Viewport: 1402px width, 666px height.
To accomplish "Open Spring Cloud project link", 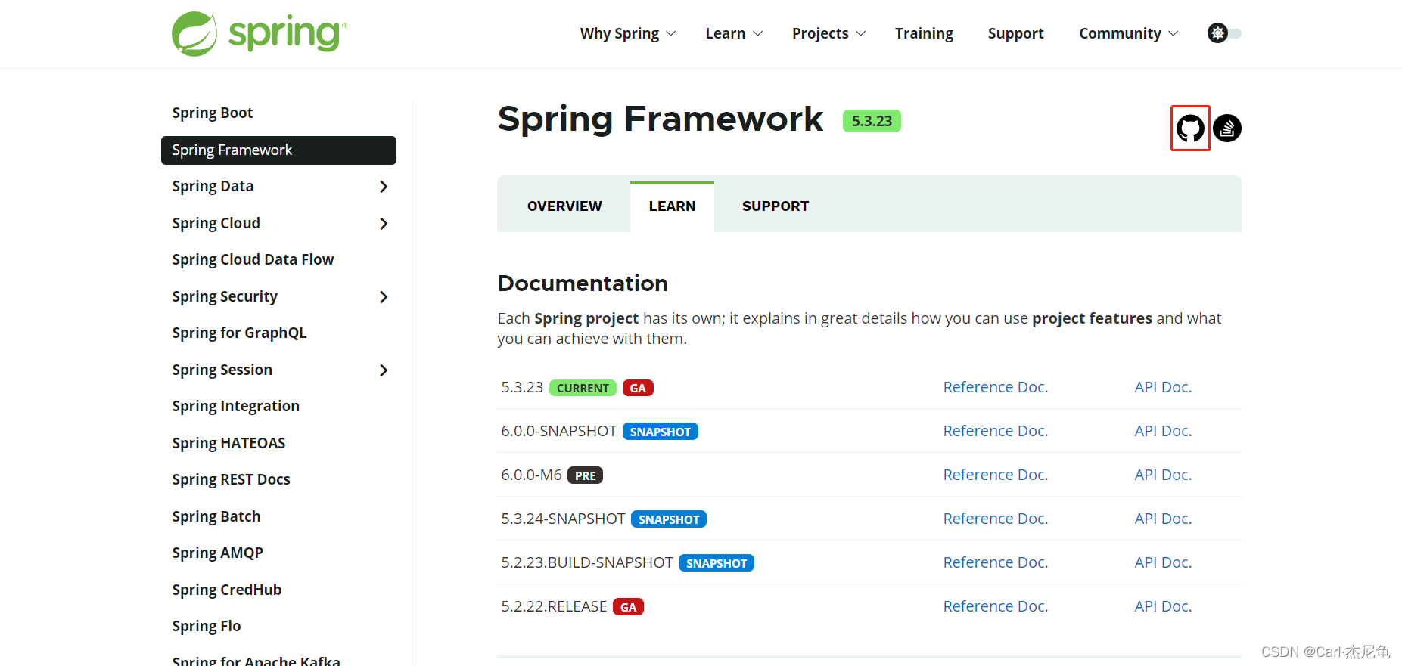I will 216,223.
